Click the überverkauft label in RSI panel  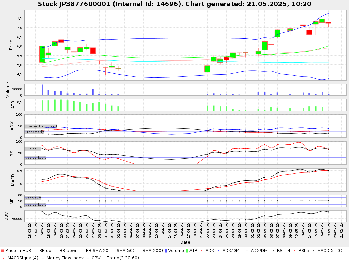[35, 158]
